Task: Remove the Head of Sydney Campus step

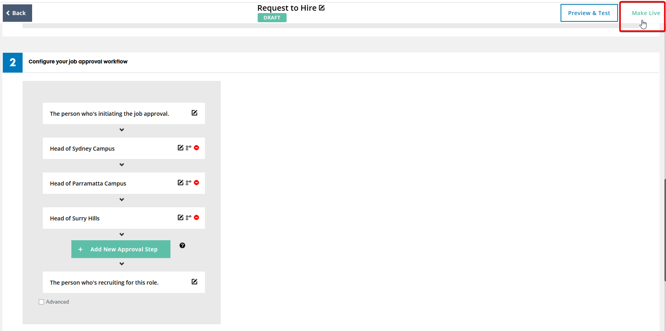Action: (197, 148)
